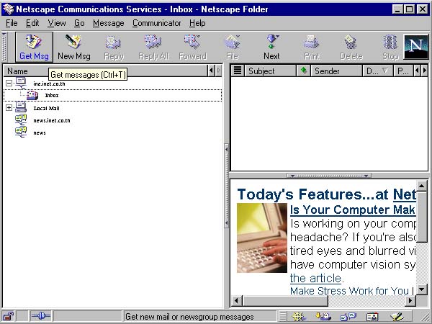Open Navigator from the component bar
The image size is (432, 324).
click(299, 316)
